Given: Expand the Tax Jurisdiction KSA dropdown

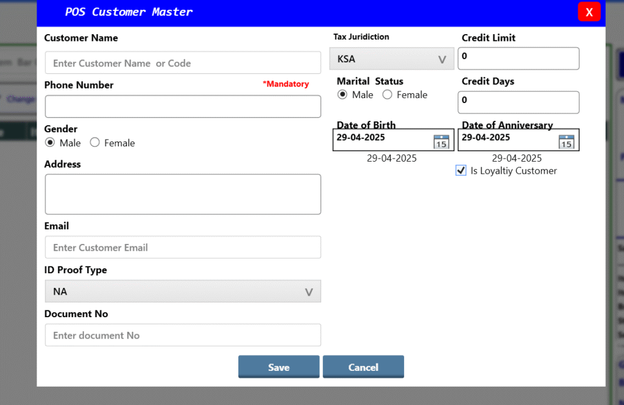Looking at the screenshot, I should 392,59.
